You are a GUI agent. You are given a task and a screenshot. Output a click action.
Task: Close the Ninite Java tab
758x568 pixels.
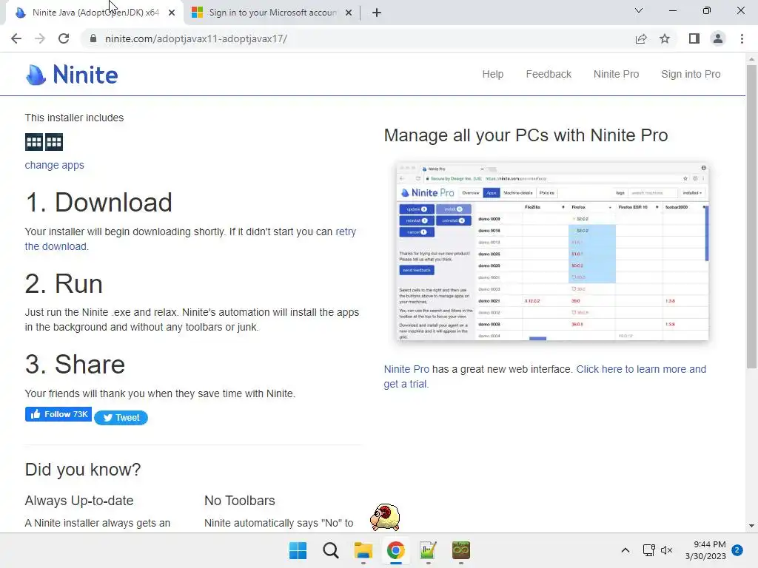[172, 13]
